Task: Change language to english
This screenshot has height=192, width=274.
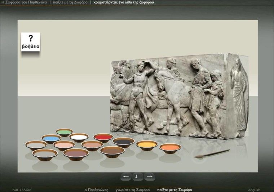Action: 254,190
